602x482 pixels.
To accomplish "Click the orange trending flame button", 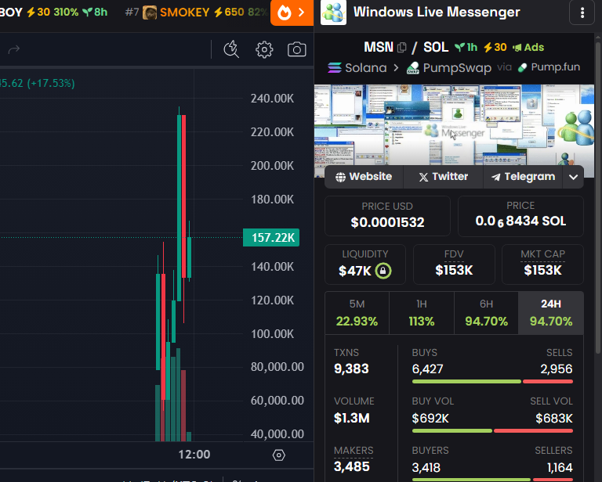I will (292, 13).
